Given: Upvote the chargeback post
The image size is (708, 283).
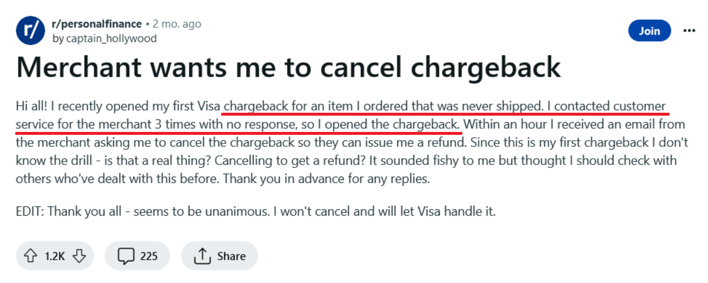Looking at the screenshot, I should pyautogui.click(x=30, y=256).
